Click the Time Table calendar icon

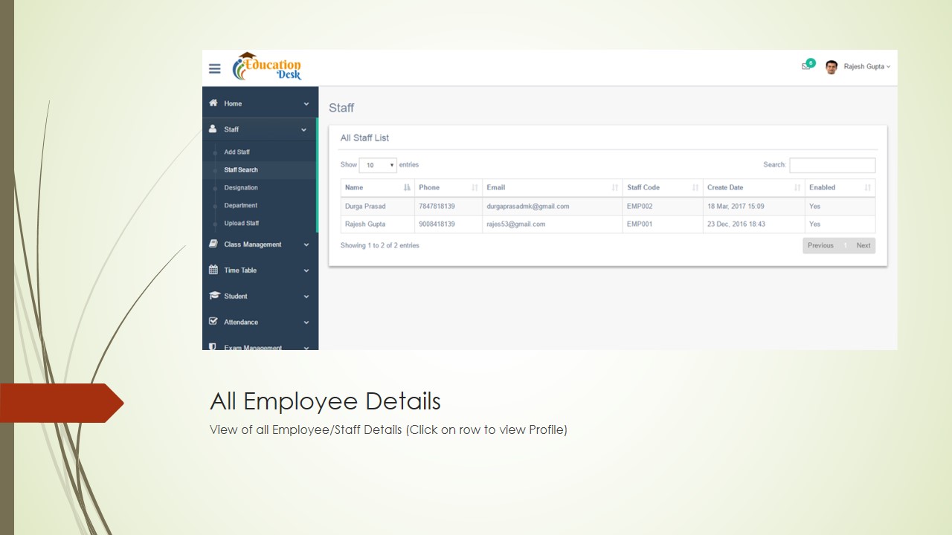(213, 270)
